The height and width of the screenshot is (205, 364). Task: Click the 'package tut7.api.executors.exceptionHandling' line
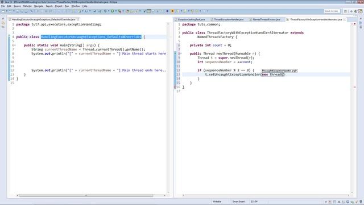click(x=59, y=24)
